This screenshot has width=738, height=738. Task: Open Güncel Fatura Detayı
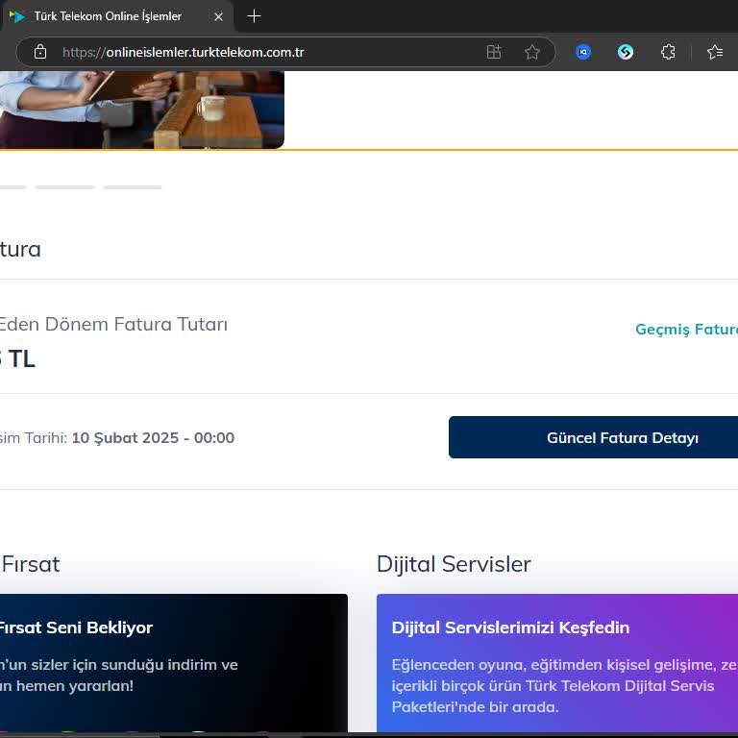(593, 437)
